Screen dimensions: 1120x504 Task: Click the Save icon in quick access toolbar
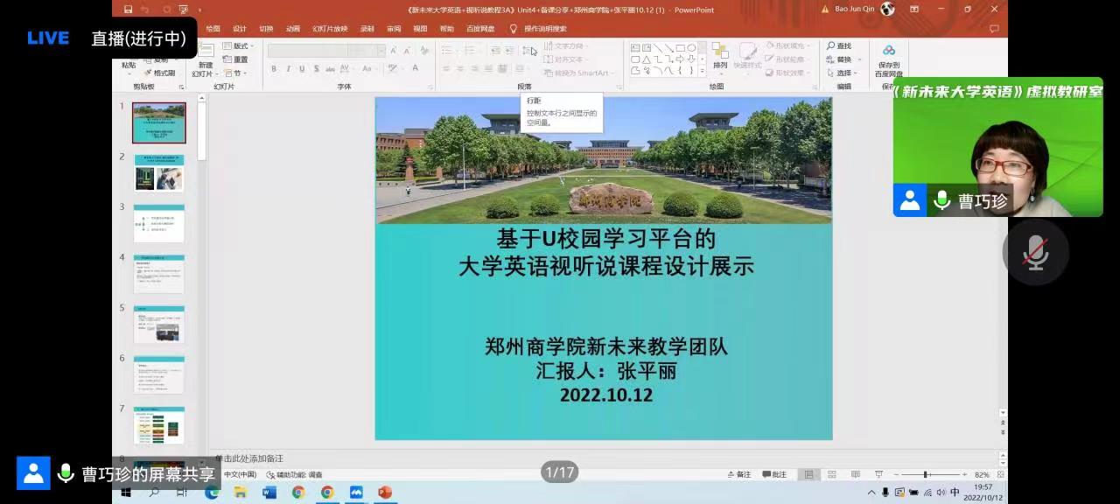click(x=129, y=10)
